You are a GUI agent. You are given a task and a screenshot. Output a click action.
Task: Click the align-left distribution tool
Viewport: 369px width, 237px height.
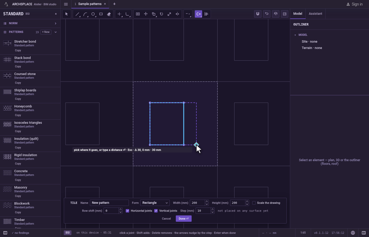click(206, 14)
